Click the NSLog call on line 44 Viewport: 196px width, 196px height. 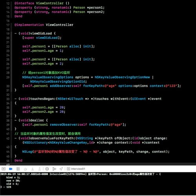pyautogui.click(x=96, y=152)
